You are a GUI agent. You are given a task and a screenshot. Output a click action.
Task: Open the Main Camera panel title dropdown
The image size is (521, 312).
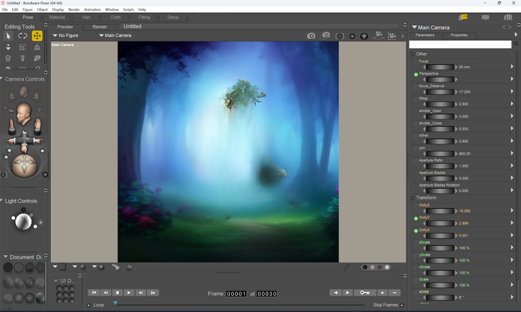[414, 27]
